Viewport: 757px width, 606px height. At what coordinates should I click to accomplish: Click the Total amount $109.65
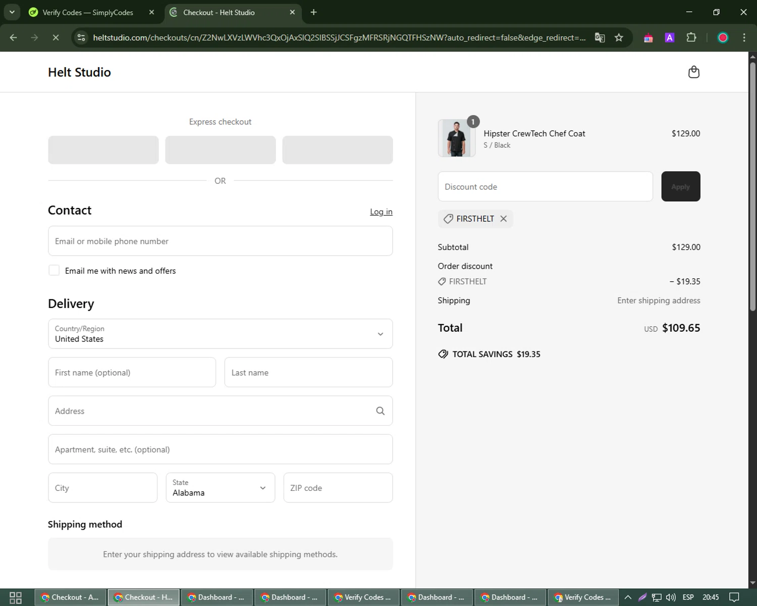click(681, 328)
